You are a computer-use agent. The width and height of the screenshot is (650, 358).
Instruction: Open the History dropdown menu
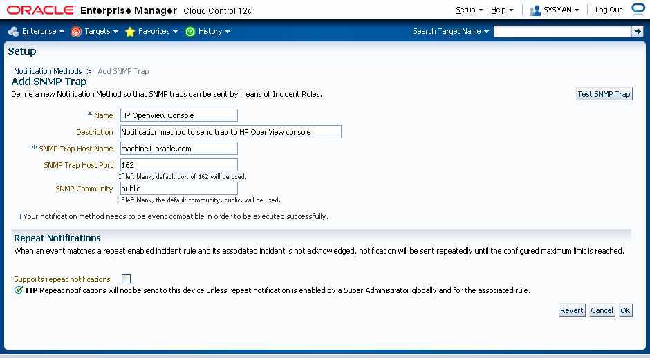[x=214, y=32]
